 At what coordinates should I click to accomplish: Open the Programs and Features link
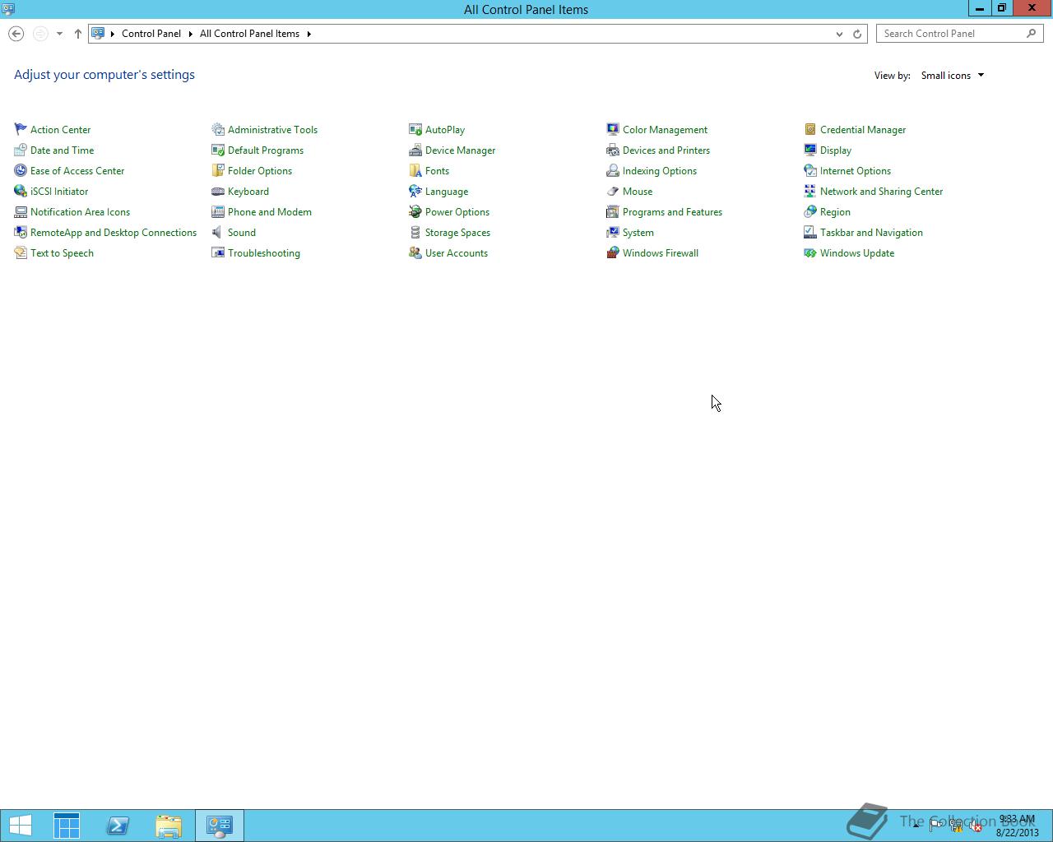[x=672, y=211]
